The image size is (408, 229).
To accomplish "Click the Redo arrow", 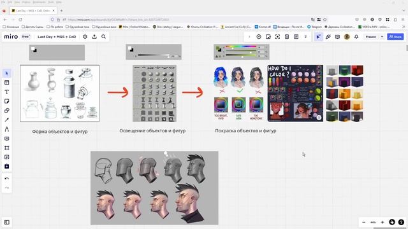I will click(7, 188).
